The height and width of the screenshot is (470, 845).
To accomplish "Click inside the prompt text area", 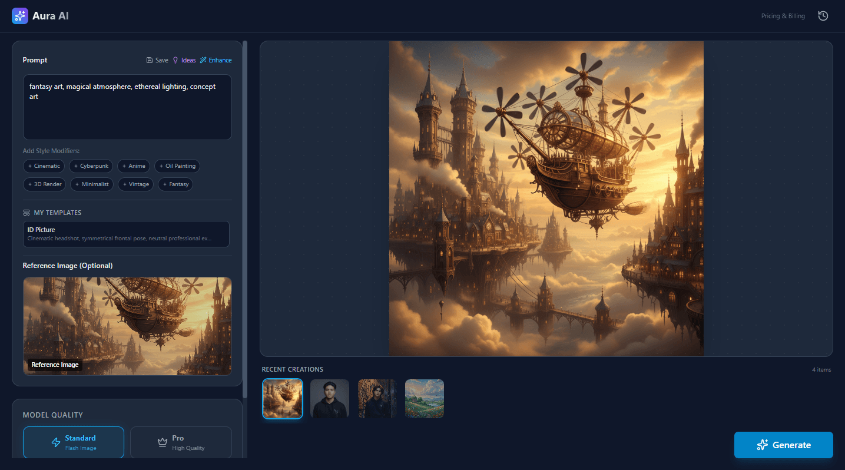I will [x=127, y=106].
